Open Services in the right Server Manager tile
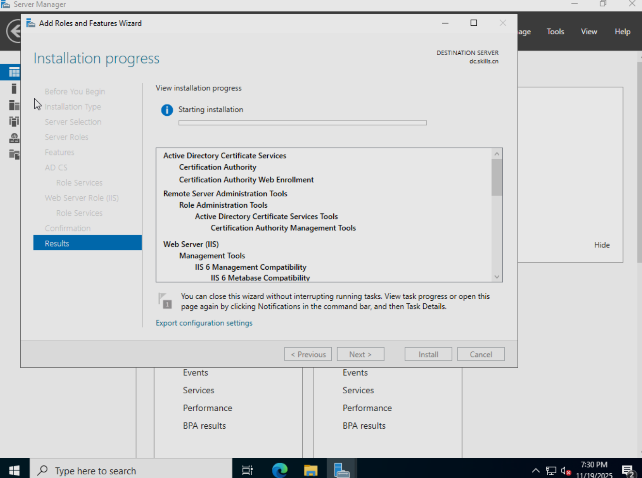This screenshot has height=478, width=642. click(x=358, y=391)
